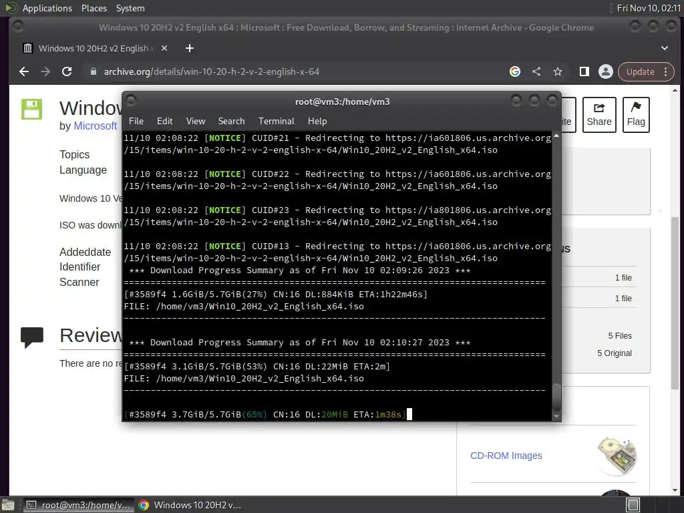Open the Google icon in address bar
The width and height of the screenshot is (684, 513).
point(515,71)
